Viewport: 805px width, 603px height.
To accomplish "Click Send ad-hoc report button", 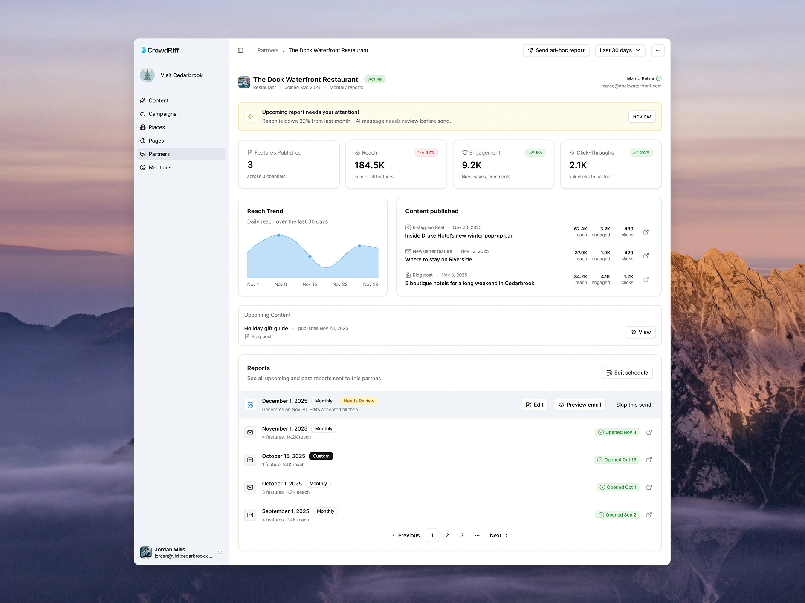I will pyautogui.click(x=556, y=50).
